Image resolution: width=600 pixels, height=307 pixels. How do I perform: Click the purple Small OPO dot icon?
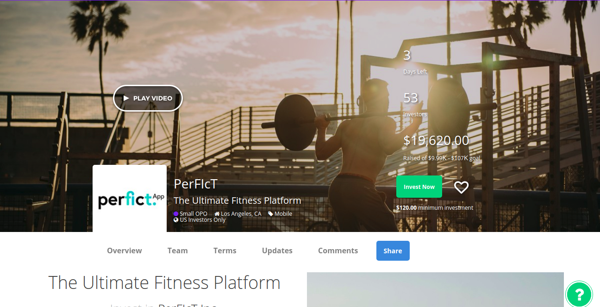tap(176, 214)
